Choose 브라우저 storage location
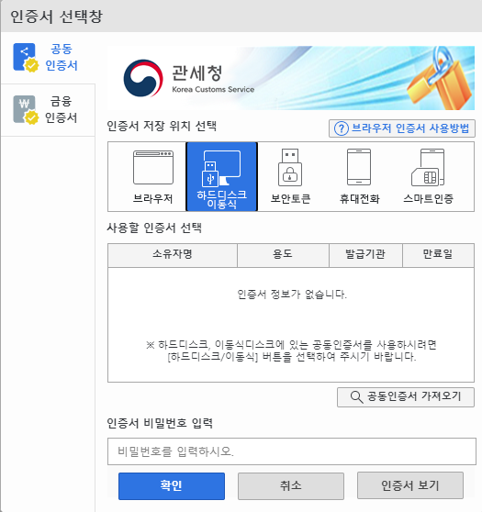Screen dimensions: 482x512 [x=153, y=177]
